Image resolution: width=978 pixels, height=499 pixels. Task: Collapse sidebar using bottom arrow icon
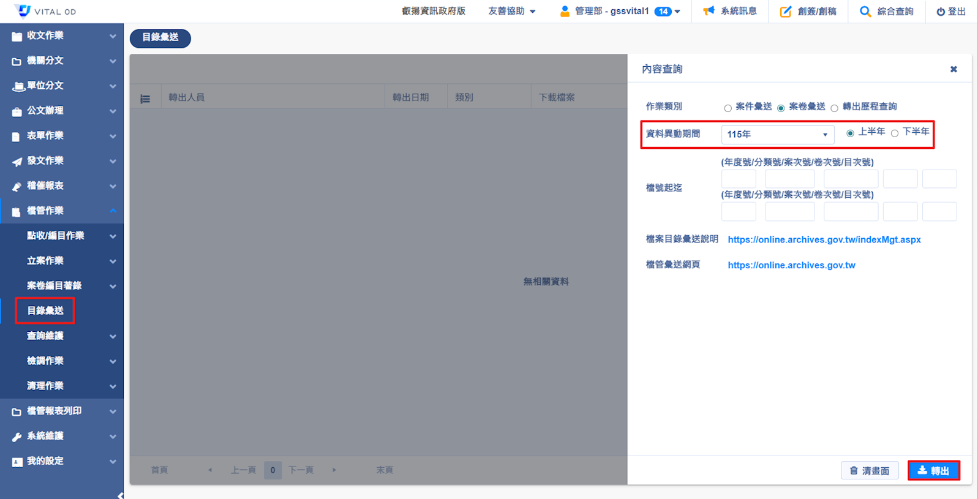[120, 495]
